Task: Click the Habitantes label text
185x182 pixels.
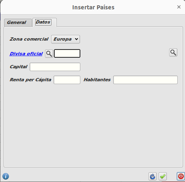Action: pyautogui.click(x=97, y=80)
